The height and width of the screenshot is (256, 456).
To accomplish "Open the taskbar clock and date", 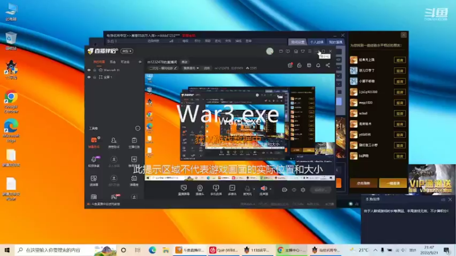I will click(x=429, y=250).
